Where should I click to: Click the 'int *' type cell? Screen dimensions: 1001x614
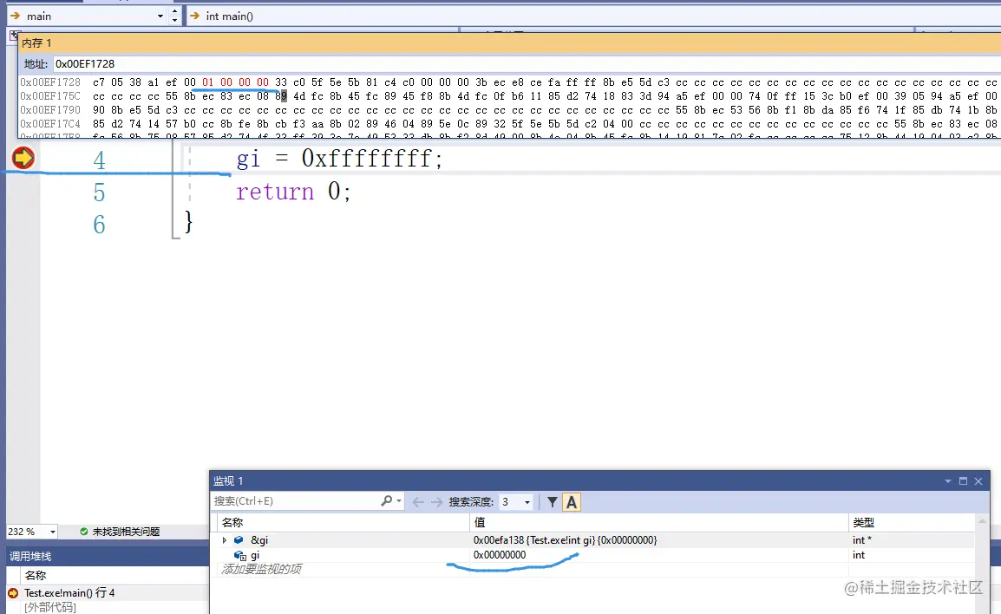[x=862, y=540]
